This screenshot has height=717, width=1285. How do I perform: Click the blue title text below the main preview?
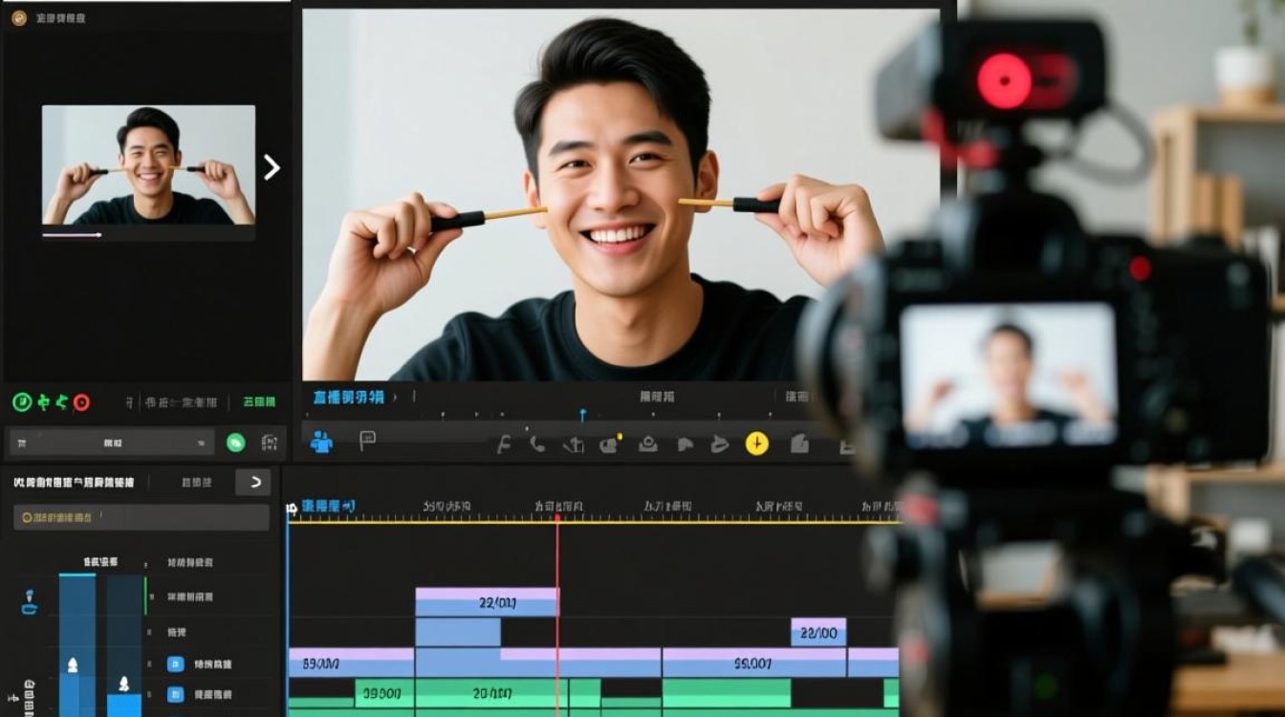click(x=348, y=397)
